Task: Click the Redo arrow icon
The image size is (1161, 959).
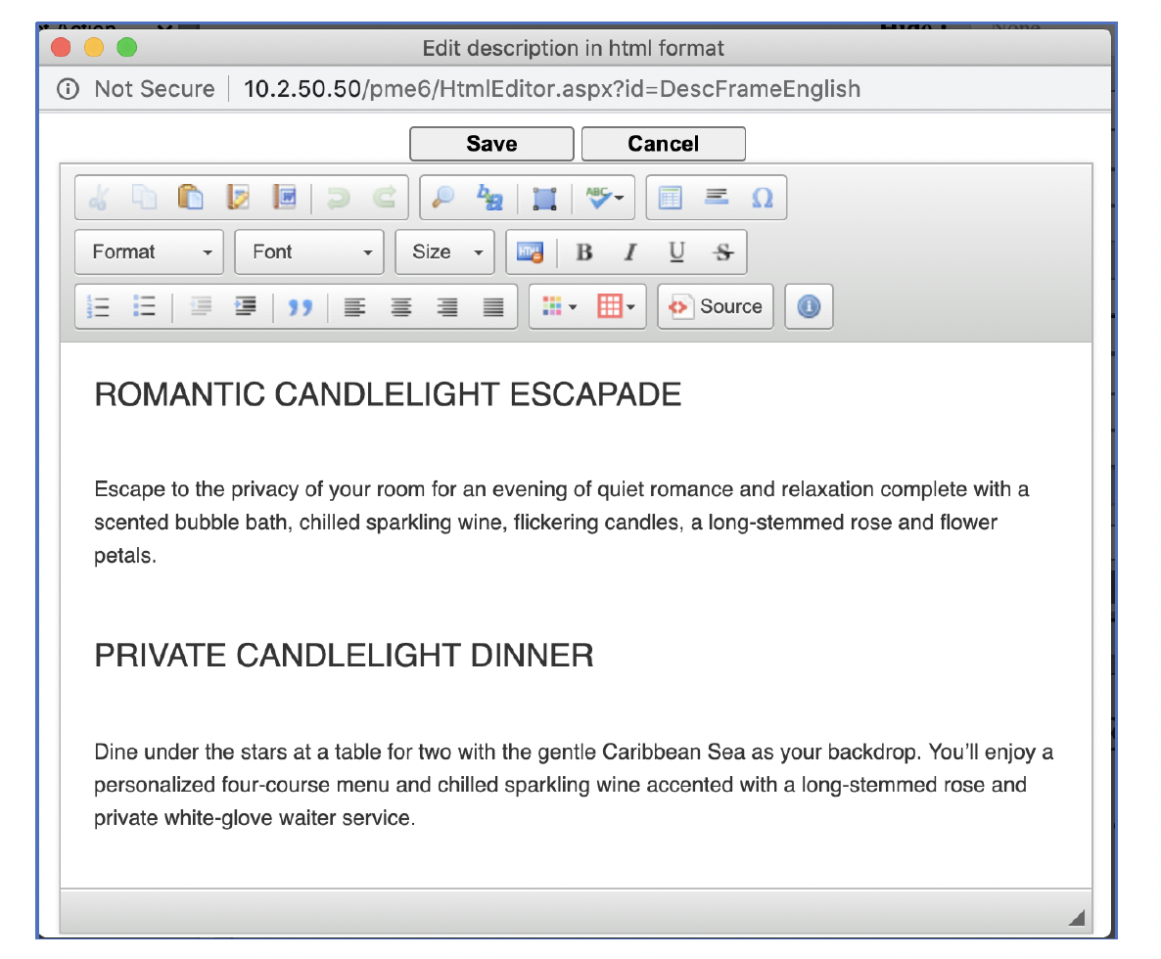Action: point(385,198)
